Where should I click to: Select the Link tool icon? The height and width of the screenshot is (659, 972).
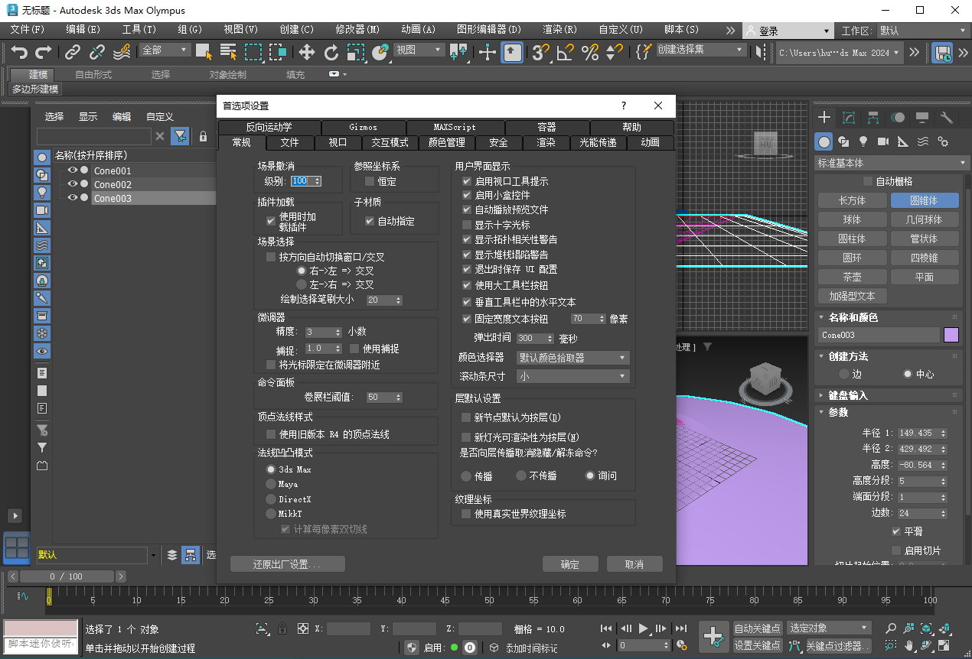(x=73, y=52)
